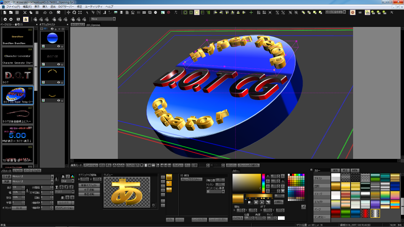
Task: Select the rotate tool icon
Action: [x=74, y=12]
